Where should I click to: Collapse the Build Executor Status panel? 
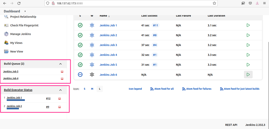61,90
